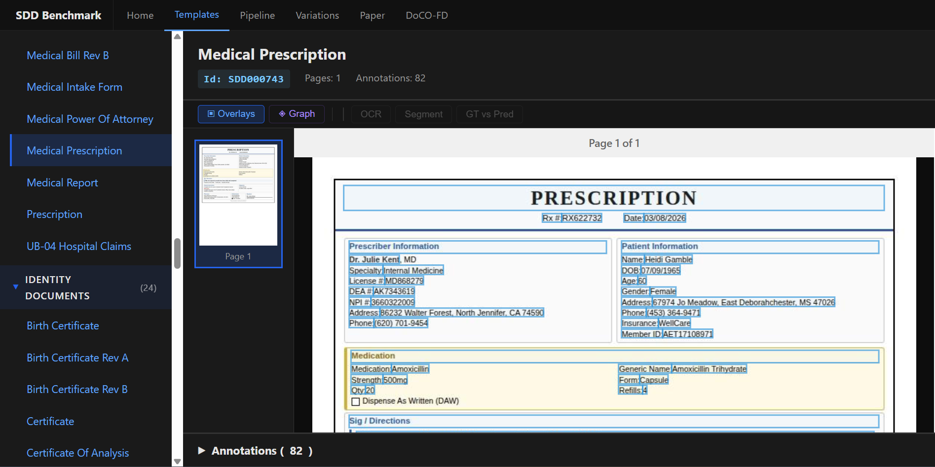Toggle the Graph view button

point(297,114)
